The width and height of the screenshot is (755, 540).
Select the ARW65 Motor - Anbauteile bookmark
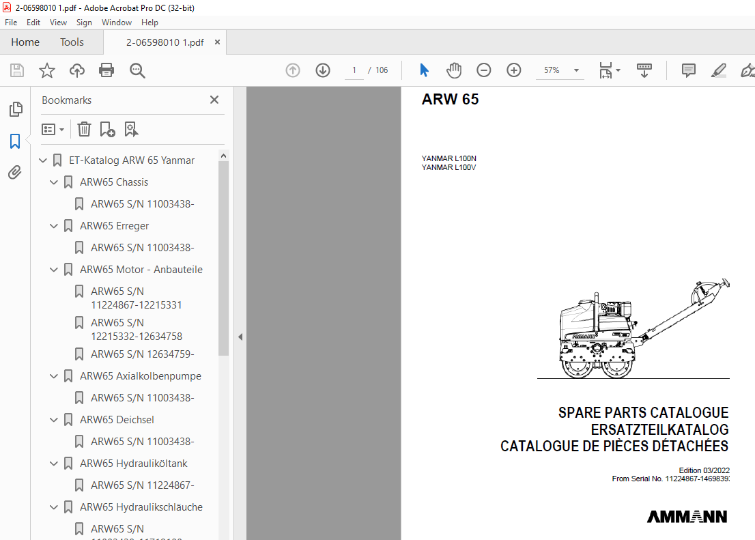[x=141, y=270]
